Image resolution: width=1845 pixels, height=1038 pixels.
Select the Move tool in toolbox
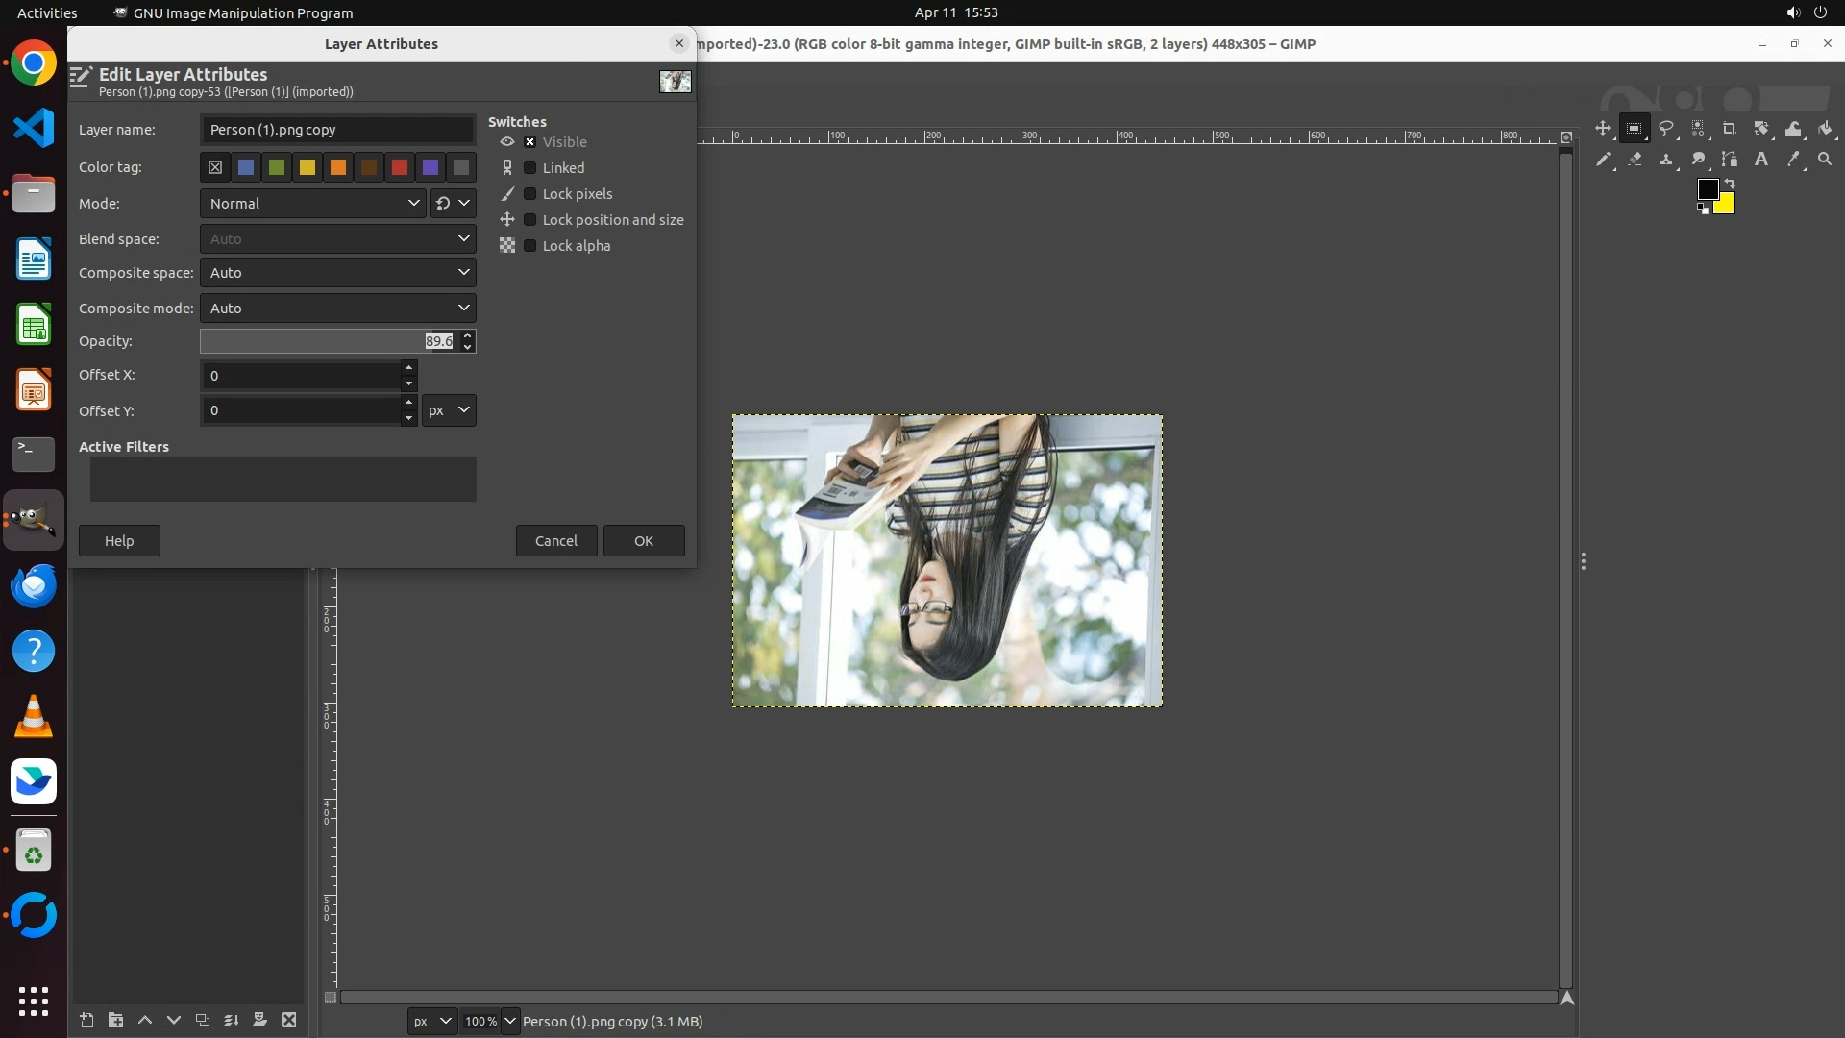pos(1602,128)
